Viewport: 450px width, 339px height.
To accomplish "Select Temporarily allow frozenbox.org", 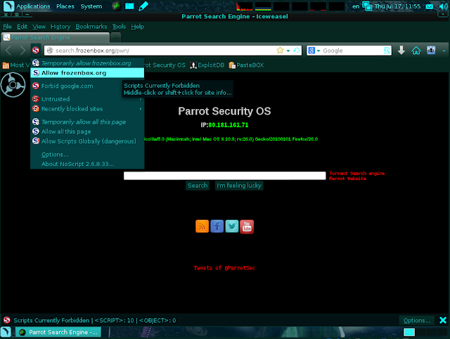I will click(x=87, y=63).
